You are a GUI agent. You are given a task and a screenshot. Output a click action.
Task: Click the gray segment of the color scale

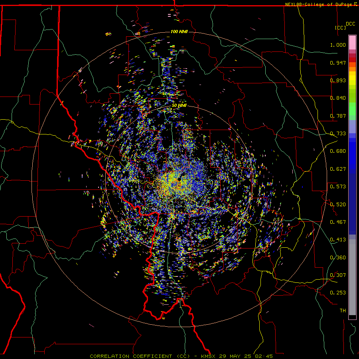(x=352, y=277)
